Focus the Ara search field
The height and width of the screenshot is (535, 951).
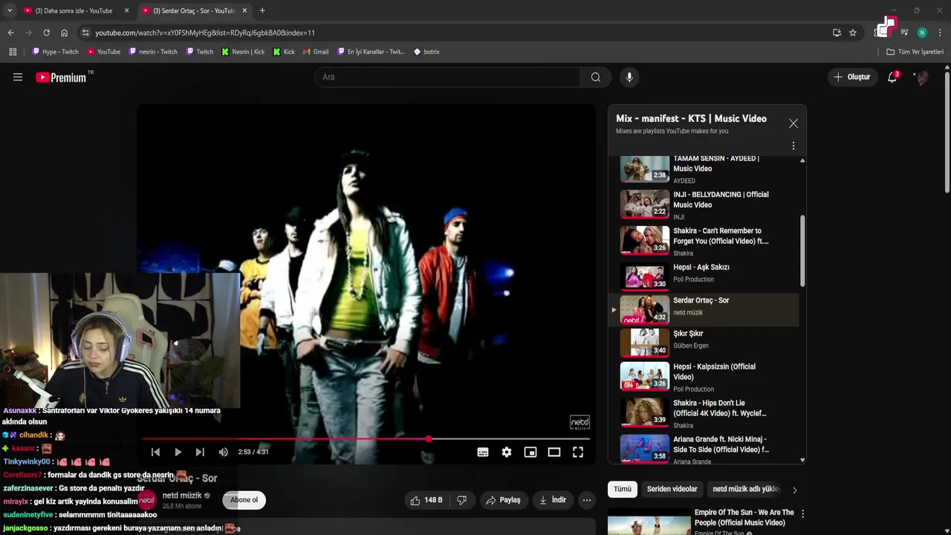coord(447,77)
